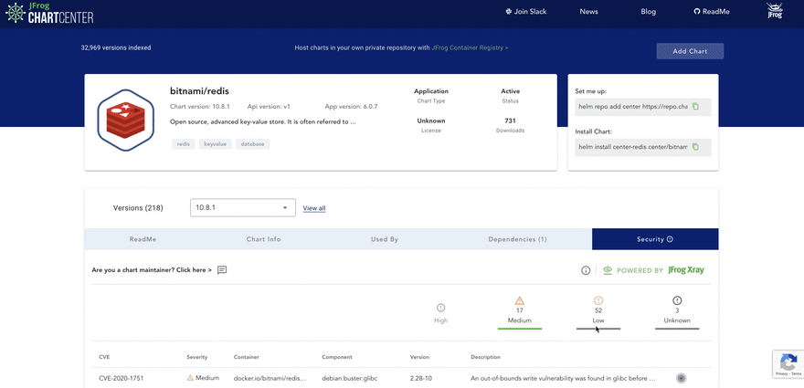
Task: Click the JFrog Xray eye icon
Action: 608,270
